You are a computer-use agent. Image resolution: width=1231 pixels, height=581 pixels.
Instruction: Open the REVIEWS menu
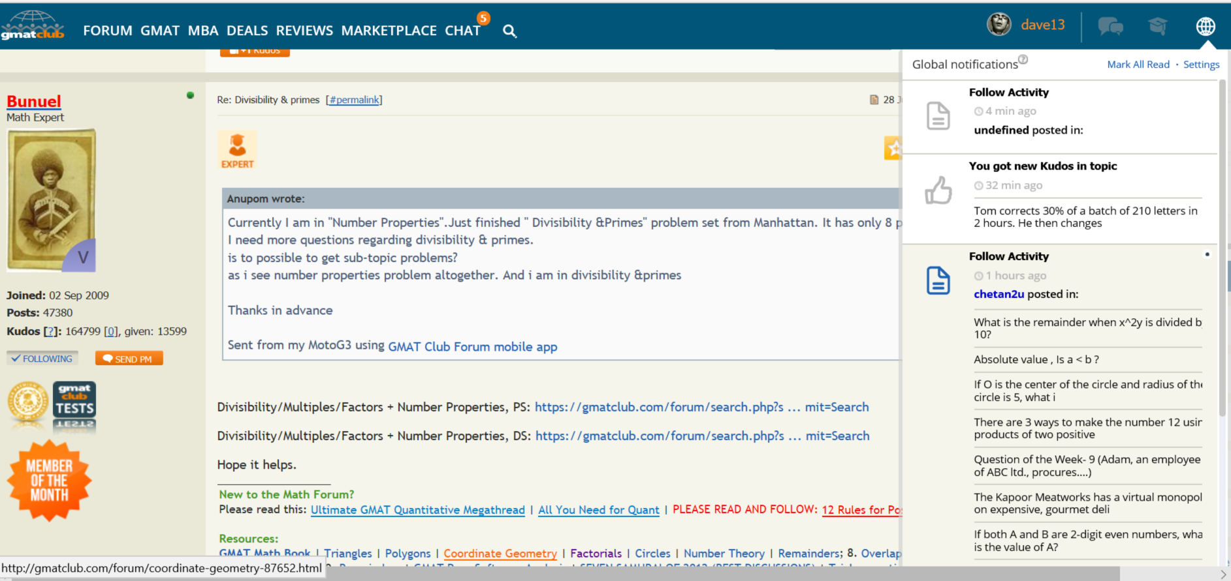point(304,31)
